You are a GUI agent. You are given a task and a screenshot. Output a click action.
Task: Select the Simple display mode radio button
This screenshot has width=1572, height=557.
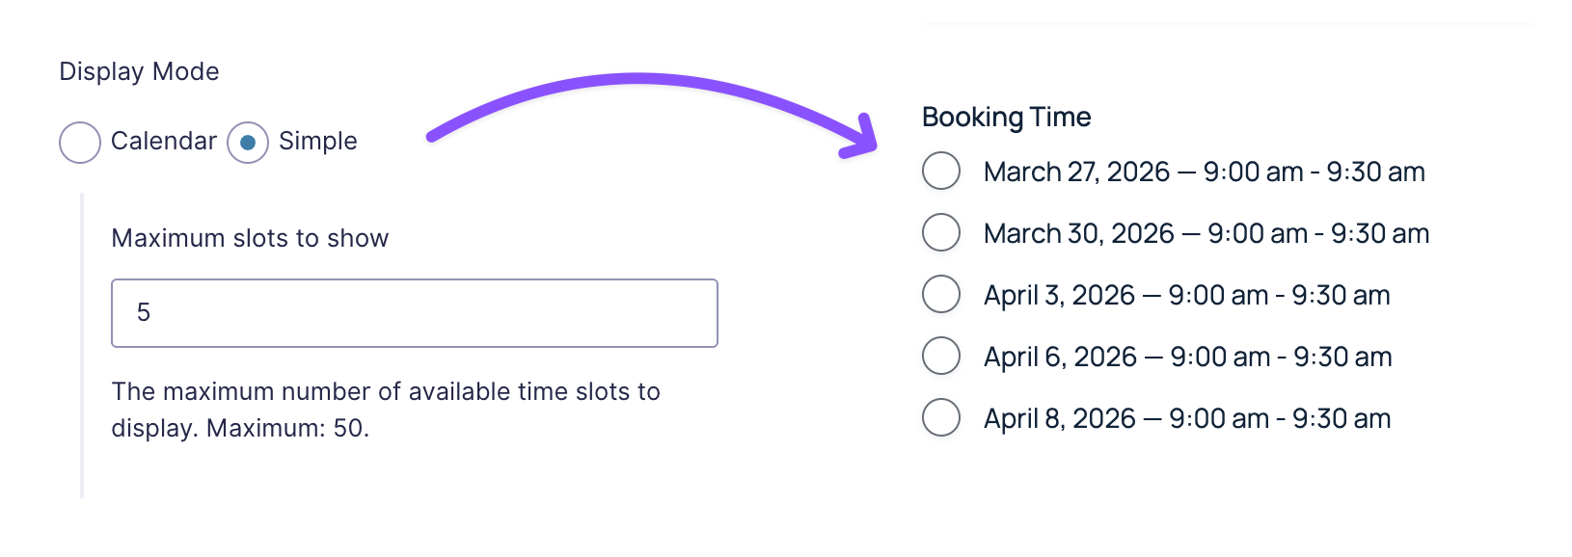click(248, 143)
